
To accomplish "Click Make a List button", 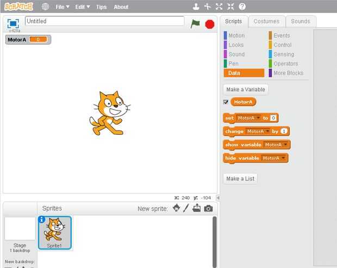I will pyautogui.click(x=240, y=179).
